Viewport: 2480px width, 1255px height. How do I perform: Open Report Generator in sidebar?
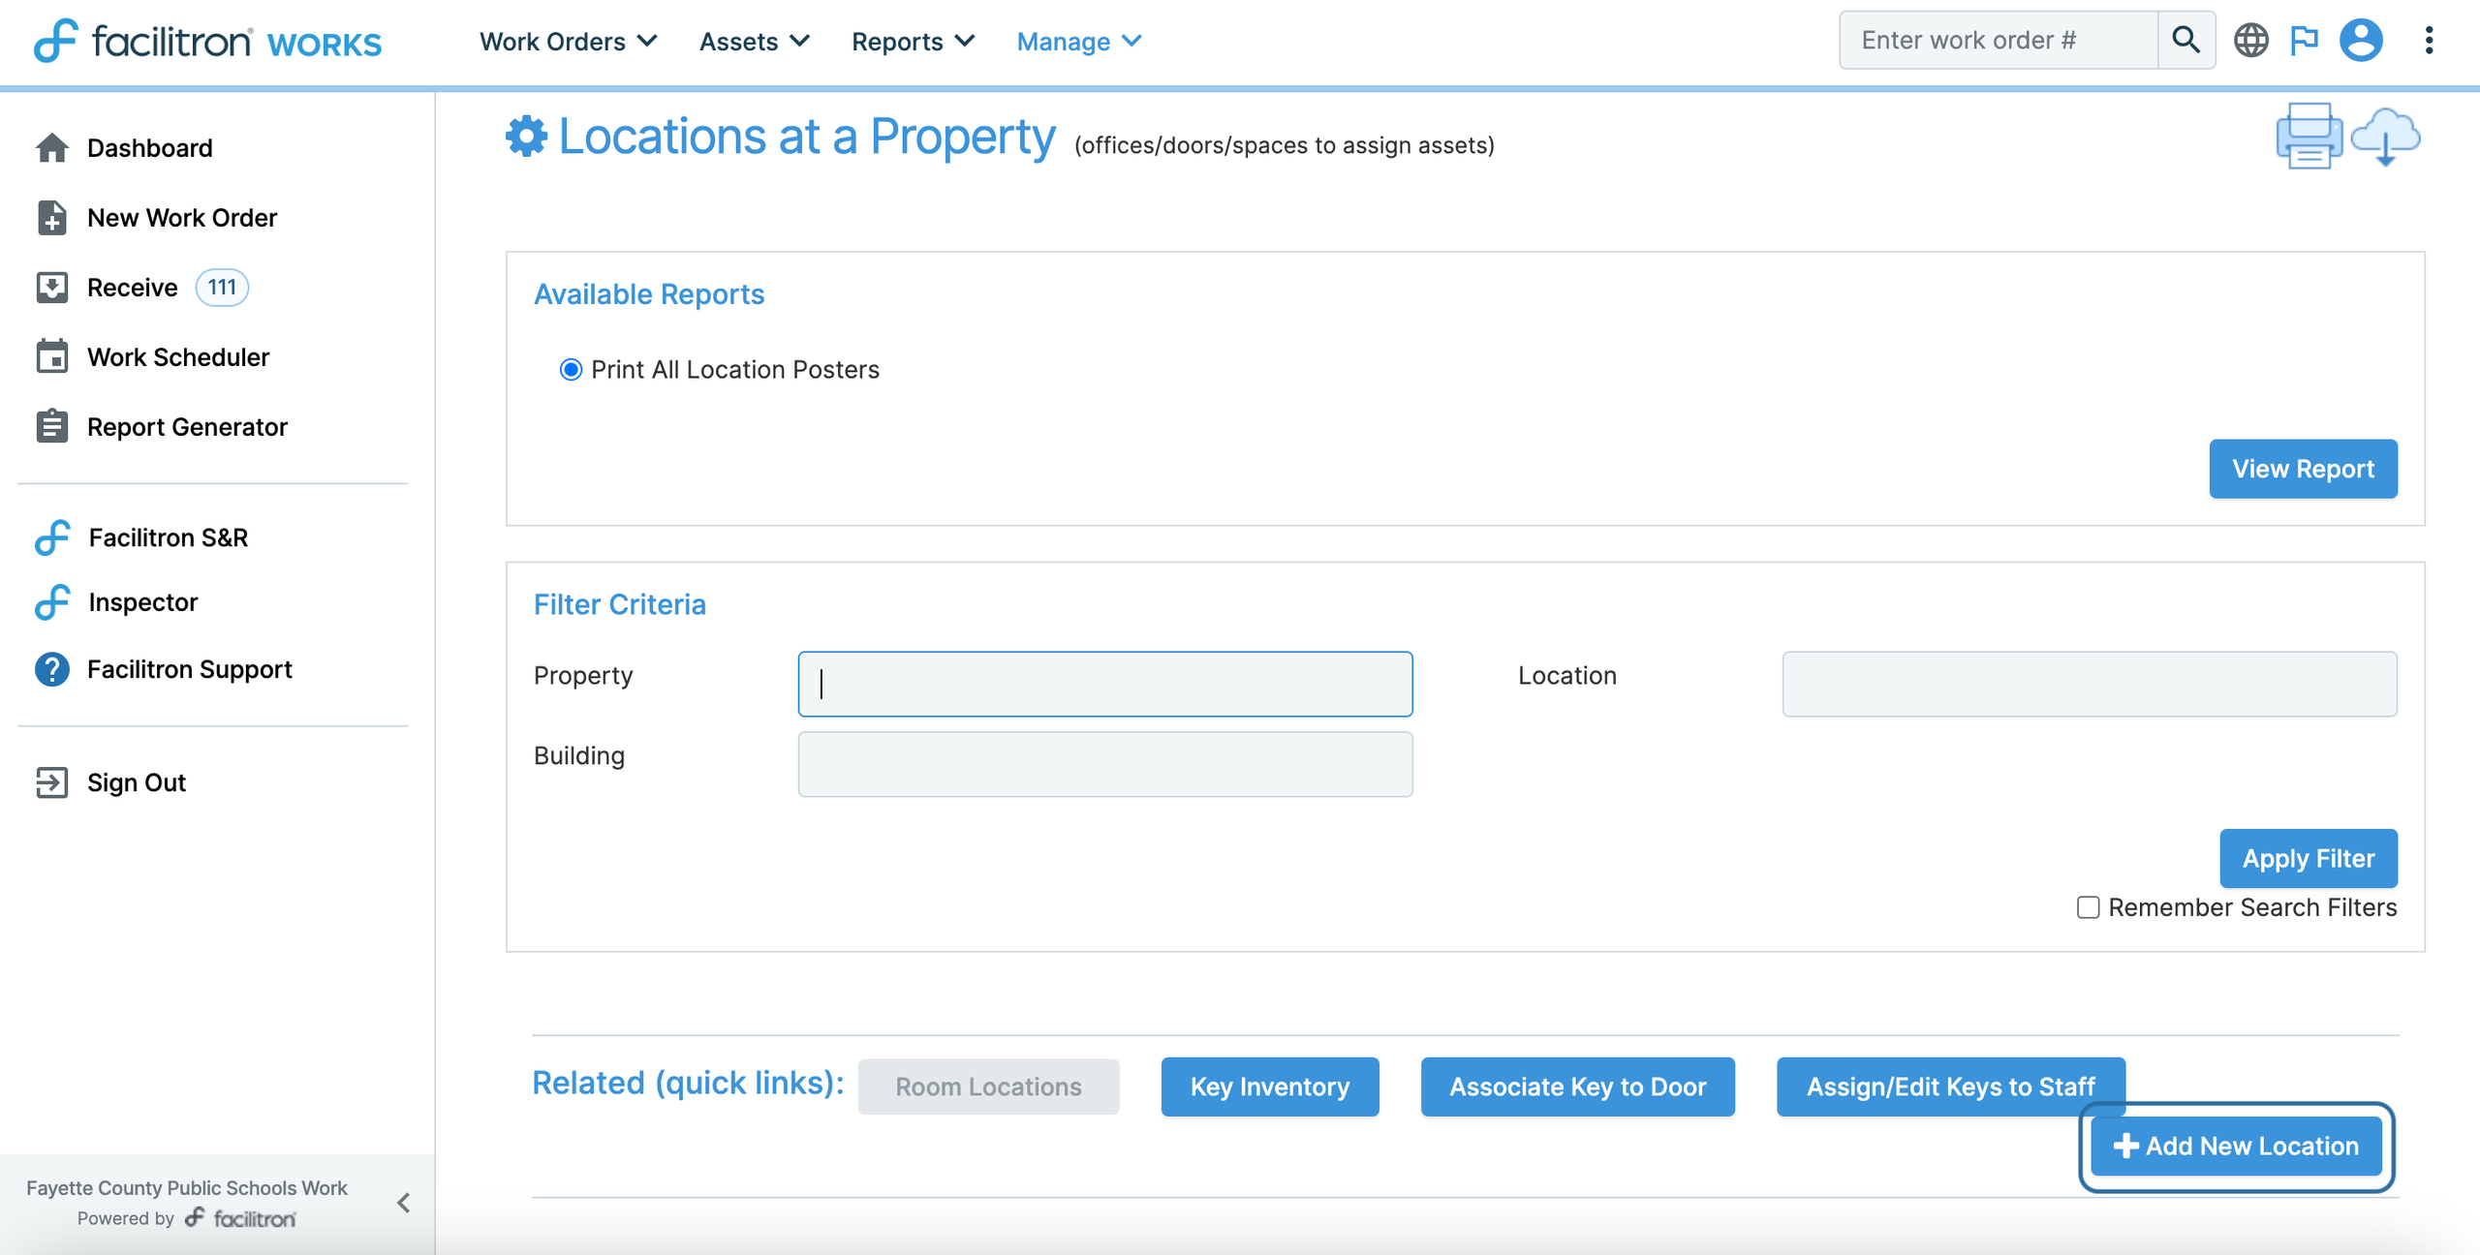coord(187,427)
